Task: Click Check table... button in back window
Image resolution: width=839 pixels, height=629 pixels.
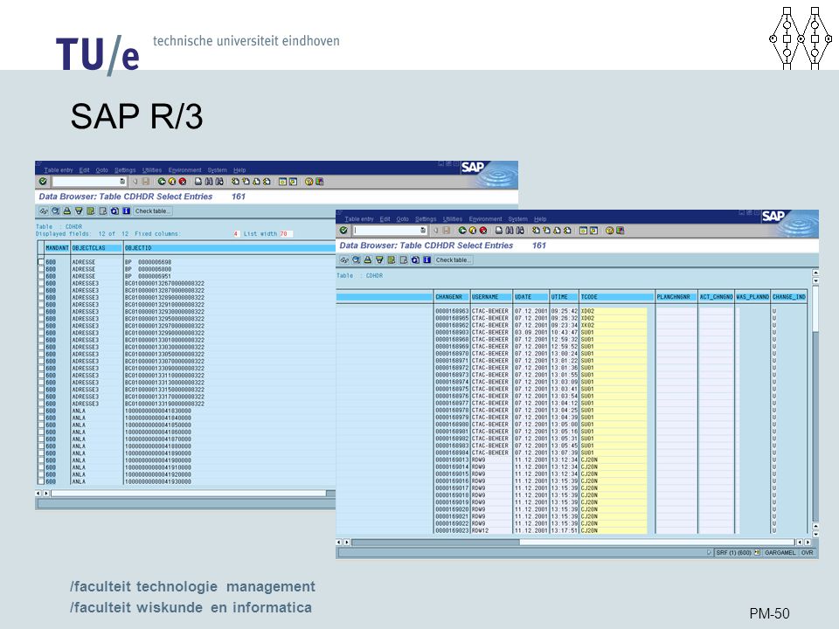Action: click(x=153, y=211)
